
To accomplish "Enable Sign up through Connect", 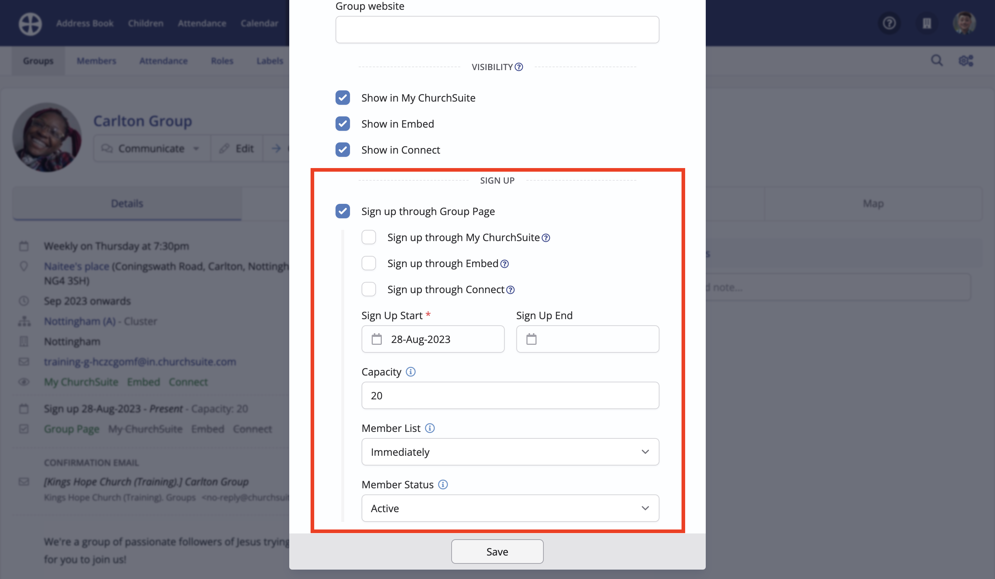I will tap(368, 290).
